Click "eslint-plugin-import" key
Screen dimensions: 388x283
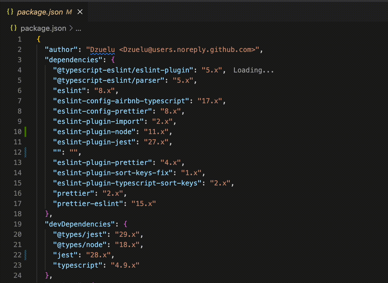[x=99, y=122]
